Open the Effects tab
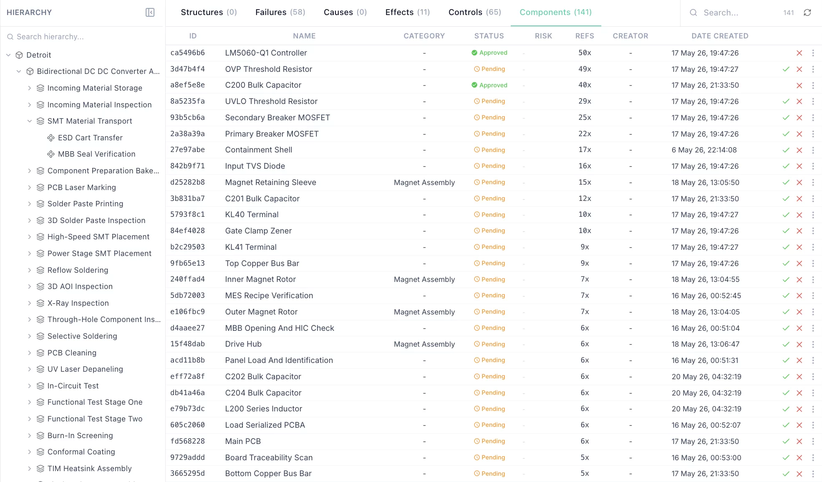This screenshot has width=822, height=482. click(408, 13)
